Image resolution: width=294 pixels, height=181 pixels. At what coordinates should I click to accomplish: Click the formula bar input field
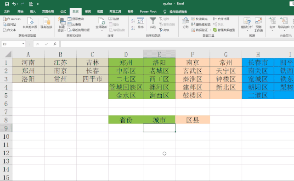[x=177, y=44]
